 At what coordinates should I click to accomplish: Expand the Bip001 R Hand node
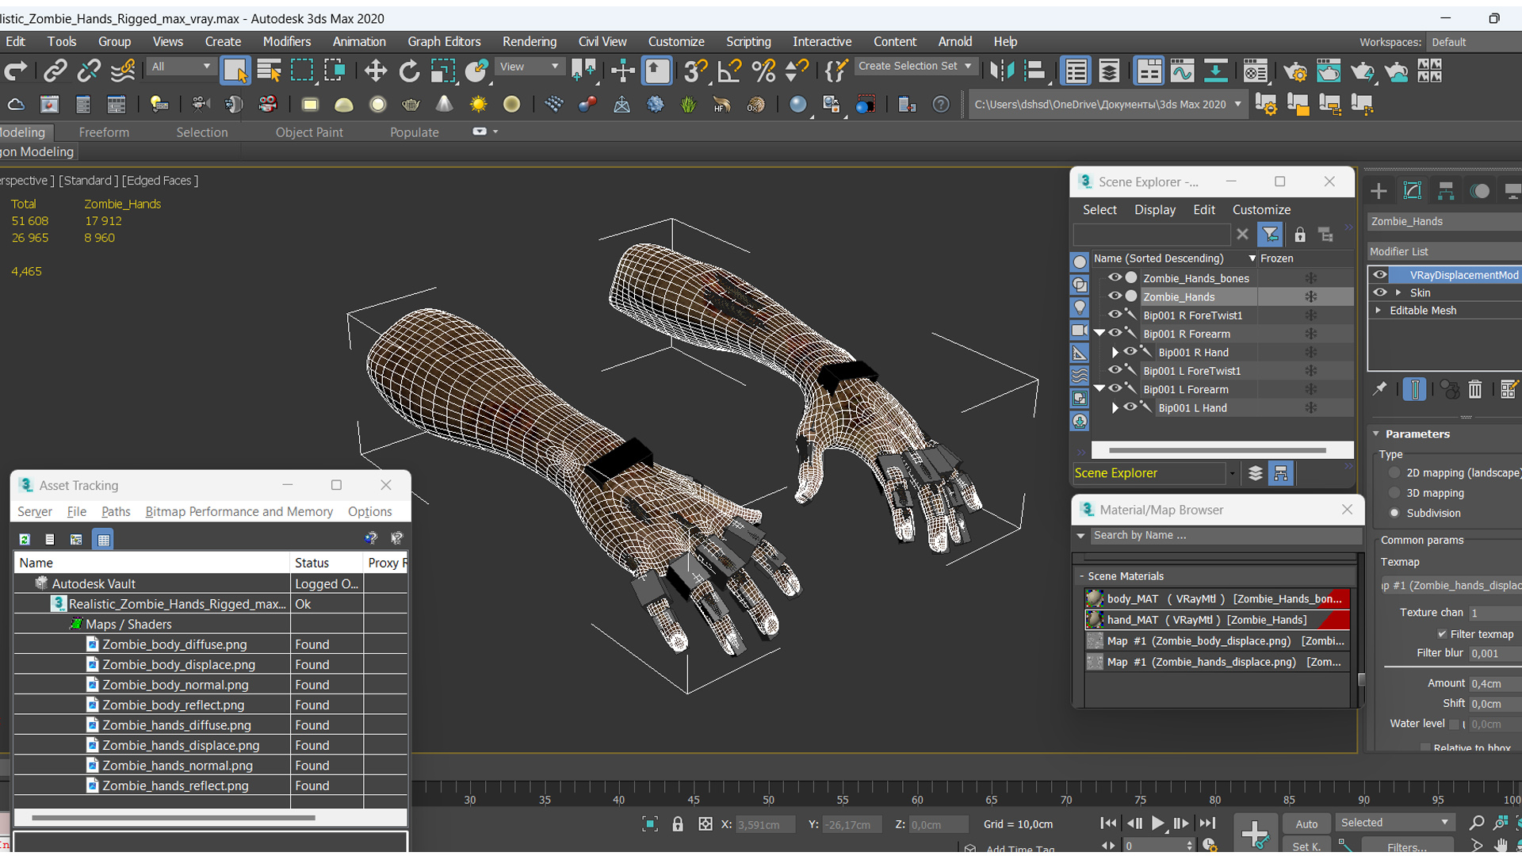pos(1115,352)
